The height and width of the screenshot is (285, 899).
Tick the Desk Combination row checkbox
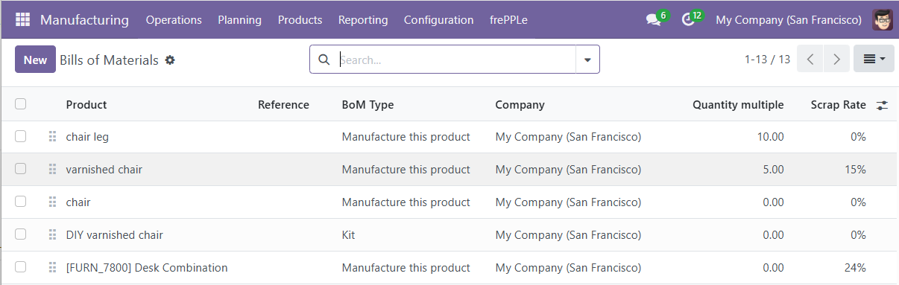(x=21, y=267)
